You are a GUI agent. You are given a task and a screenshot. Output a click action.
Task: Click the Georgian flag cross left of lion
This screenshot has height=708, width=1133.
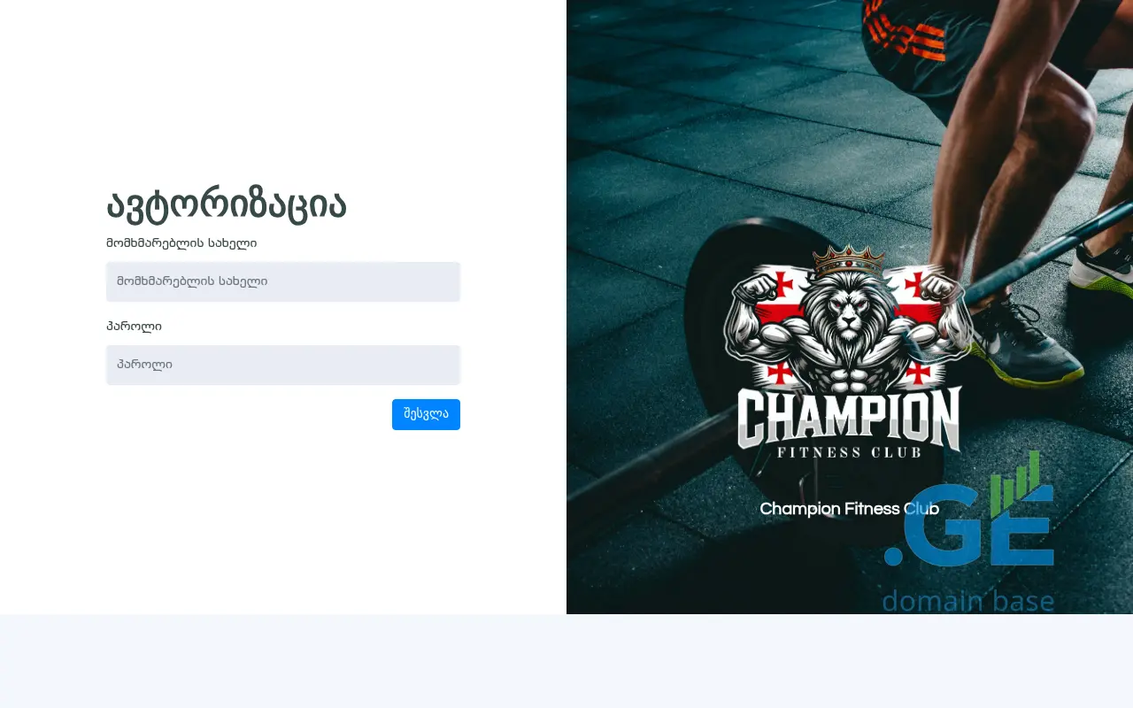783,285
